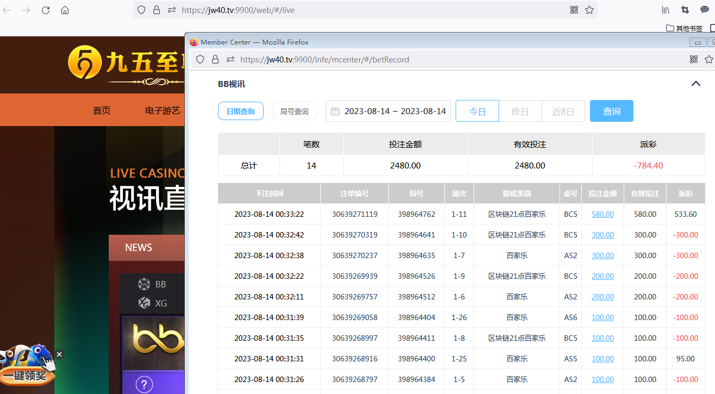Viewport: 715px width, 394px height.
Task: Select 今日 date filter
Action: [x=477, y=111]
